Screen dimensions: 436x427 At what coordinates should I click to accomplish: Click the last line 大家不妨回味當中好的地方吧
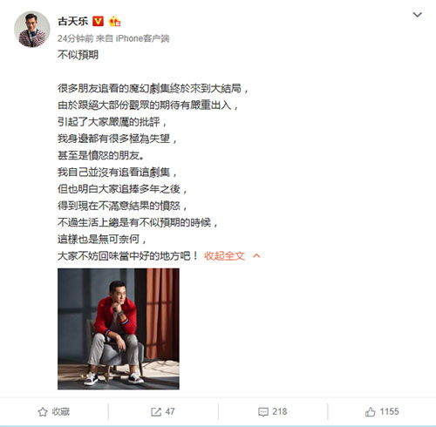128,256
